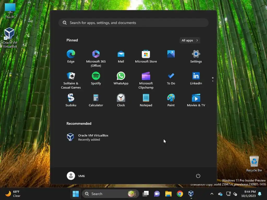The width and height of the screenshot is (267, 200).
Task: Switch to VirtualBox on the taskbar
Action: (191, 194)
